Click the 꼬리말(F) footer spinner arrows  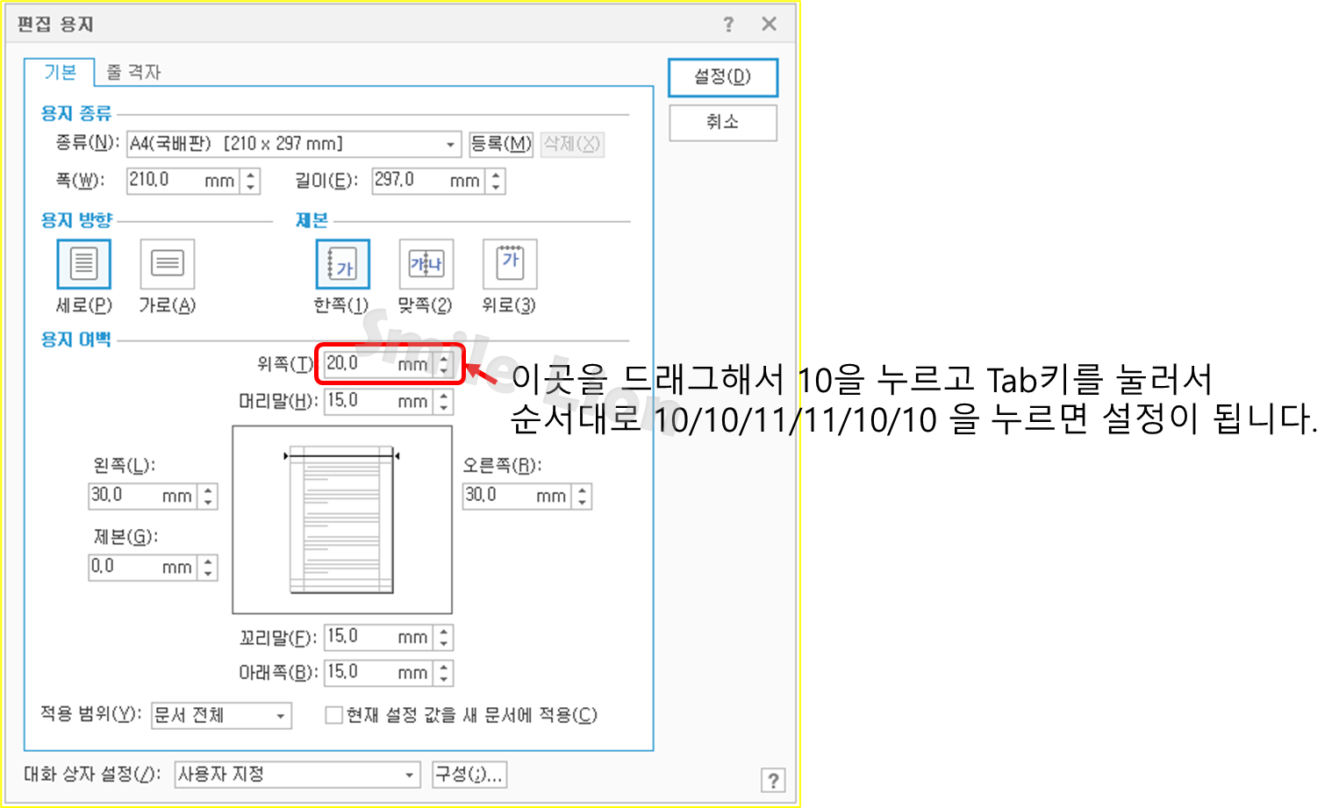tap(444, 637)
